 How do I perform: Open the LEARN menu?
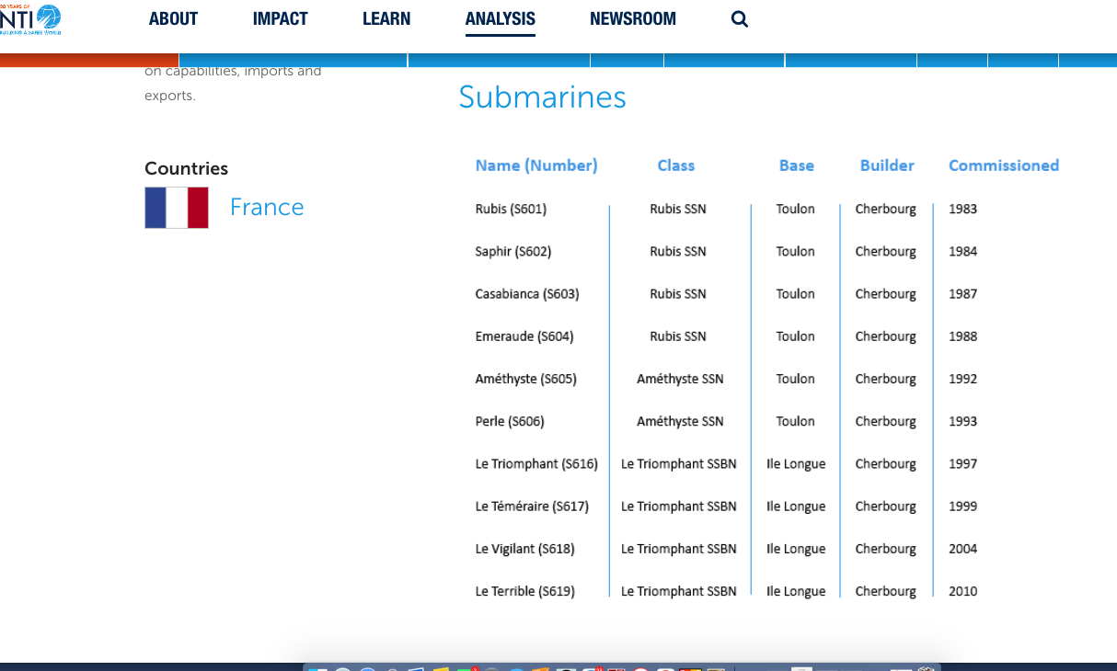[x=386, y=18]
